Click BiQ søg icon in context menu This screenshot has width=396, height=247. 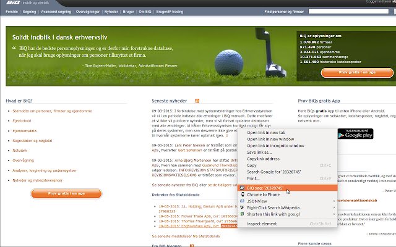click(x=242, y=188)
